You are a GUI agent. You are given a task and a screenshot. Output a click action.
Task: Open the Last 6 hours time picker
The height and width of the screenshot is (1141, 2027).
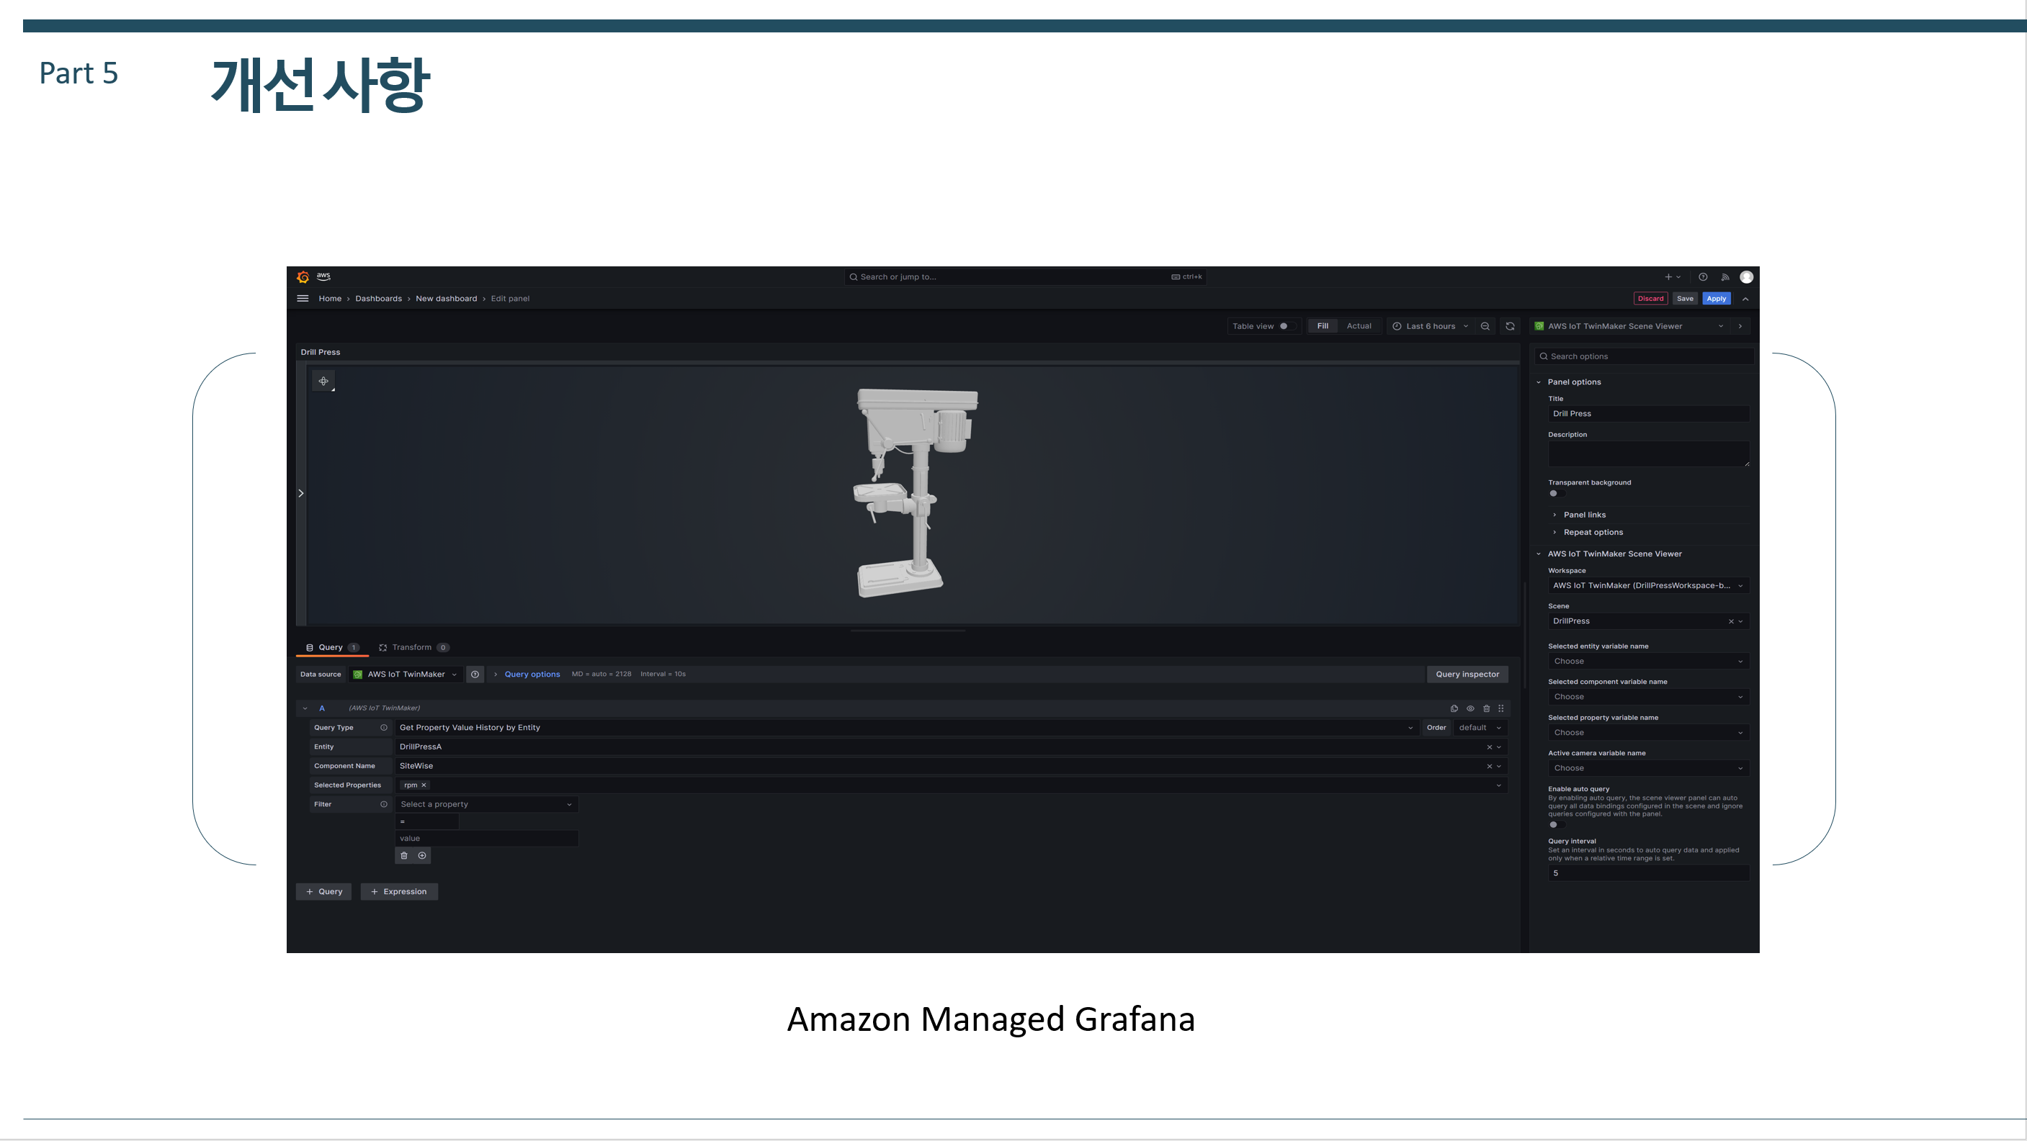[1431, 326]
